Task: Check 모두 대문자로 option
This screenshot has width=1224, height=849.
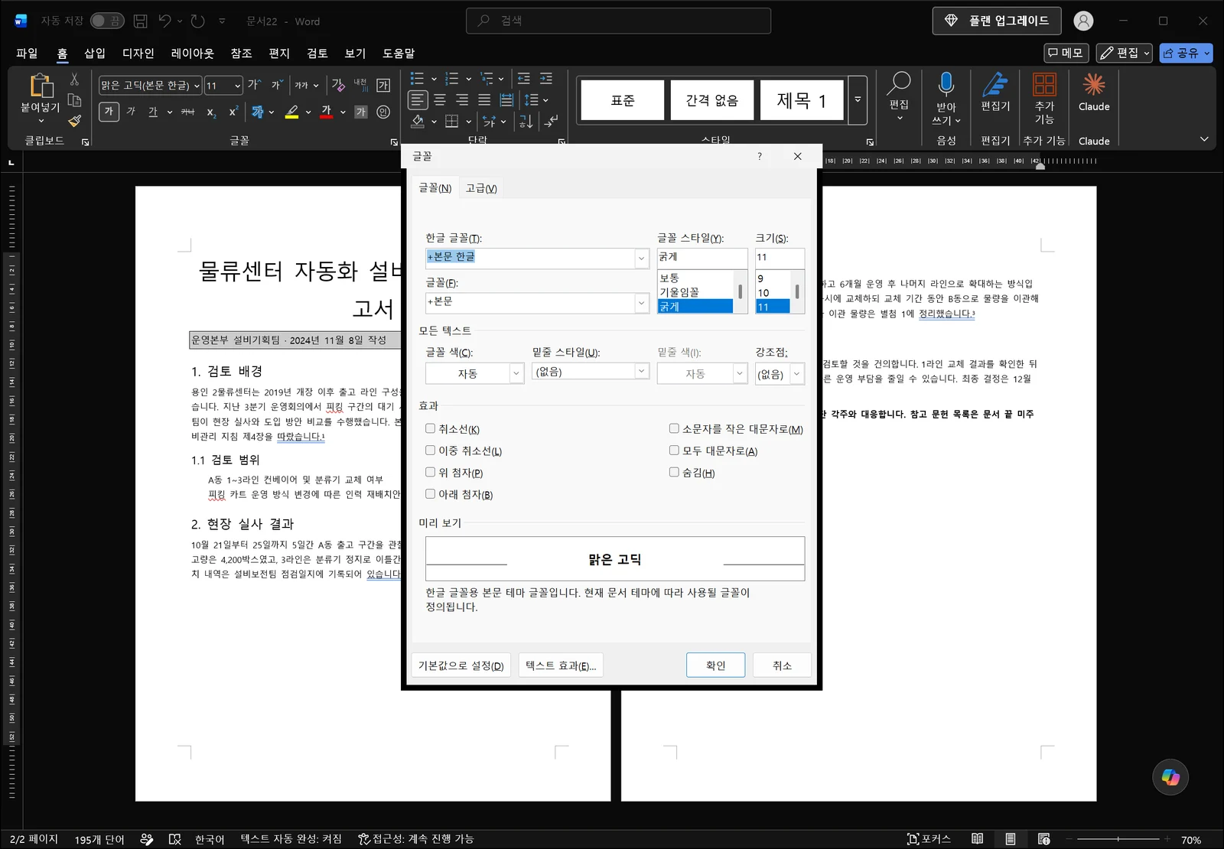Action: [x=674, y=451]
